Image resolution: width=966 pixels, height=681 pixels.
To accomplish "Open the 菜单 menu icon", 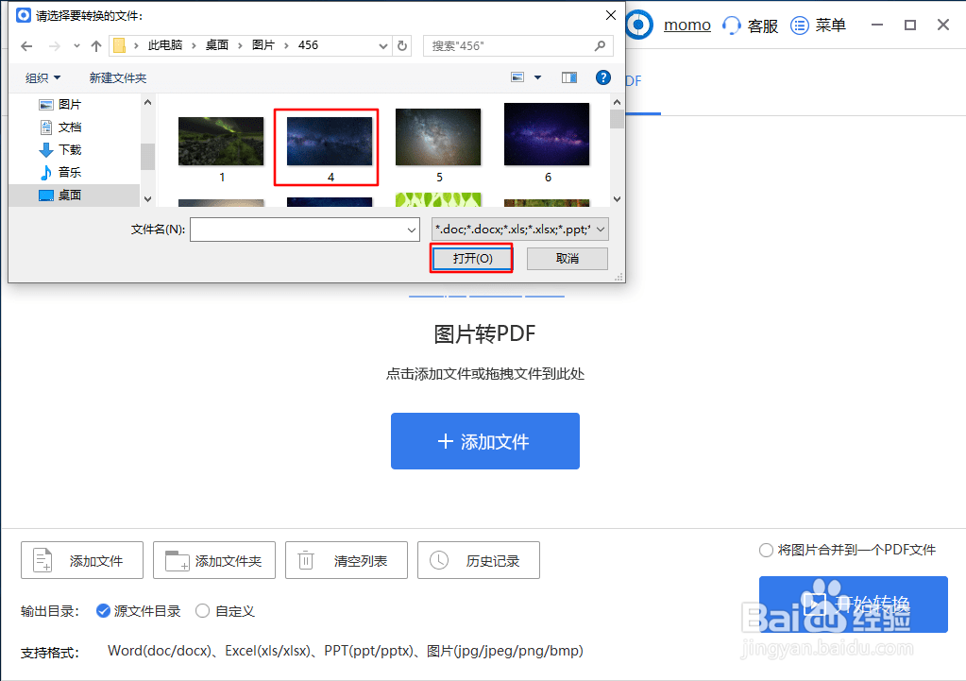I will click(798, 25).
